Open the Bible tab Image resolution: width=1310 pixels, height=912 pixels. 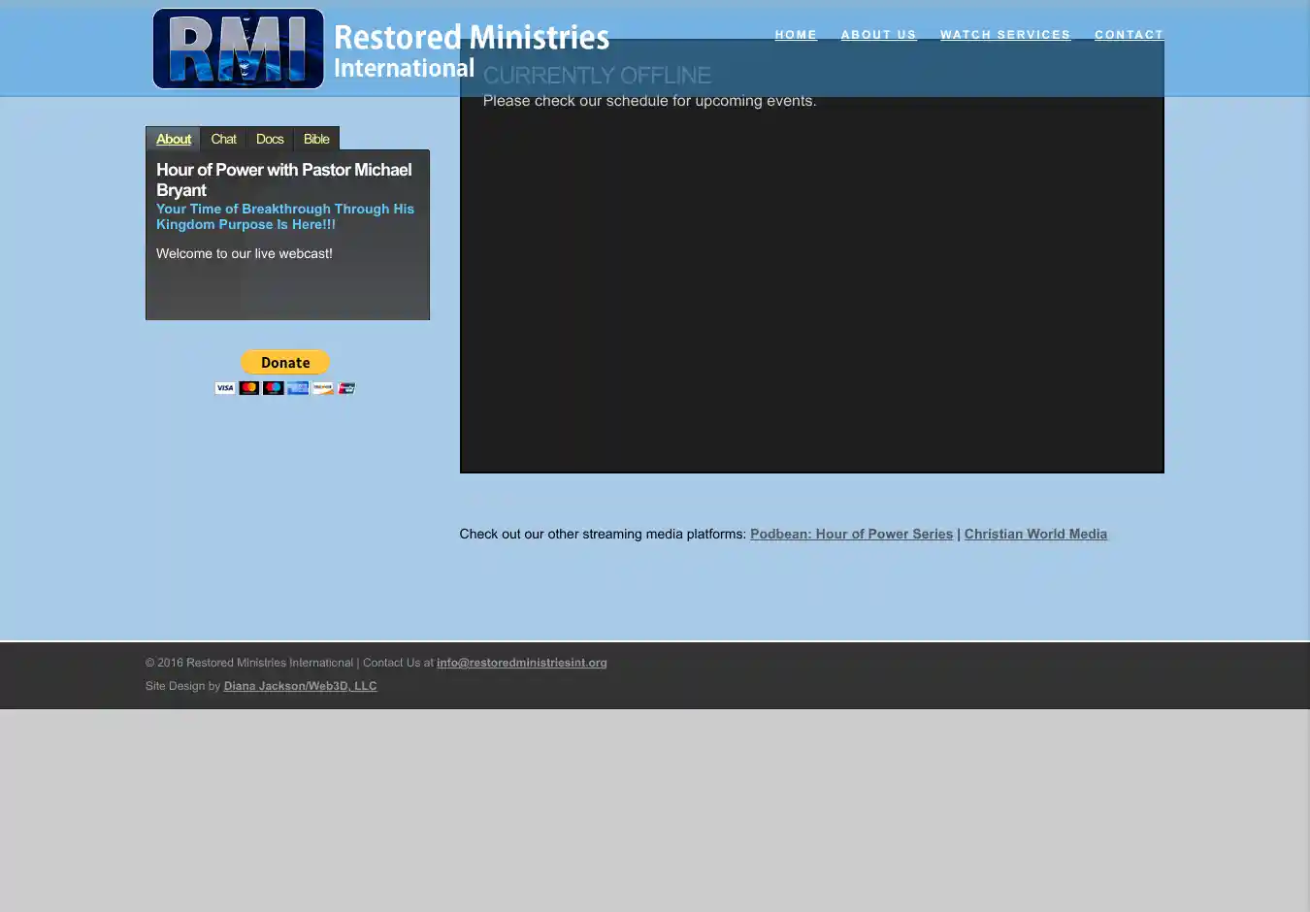pyautogui.click(x=316, y=139)
